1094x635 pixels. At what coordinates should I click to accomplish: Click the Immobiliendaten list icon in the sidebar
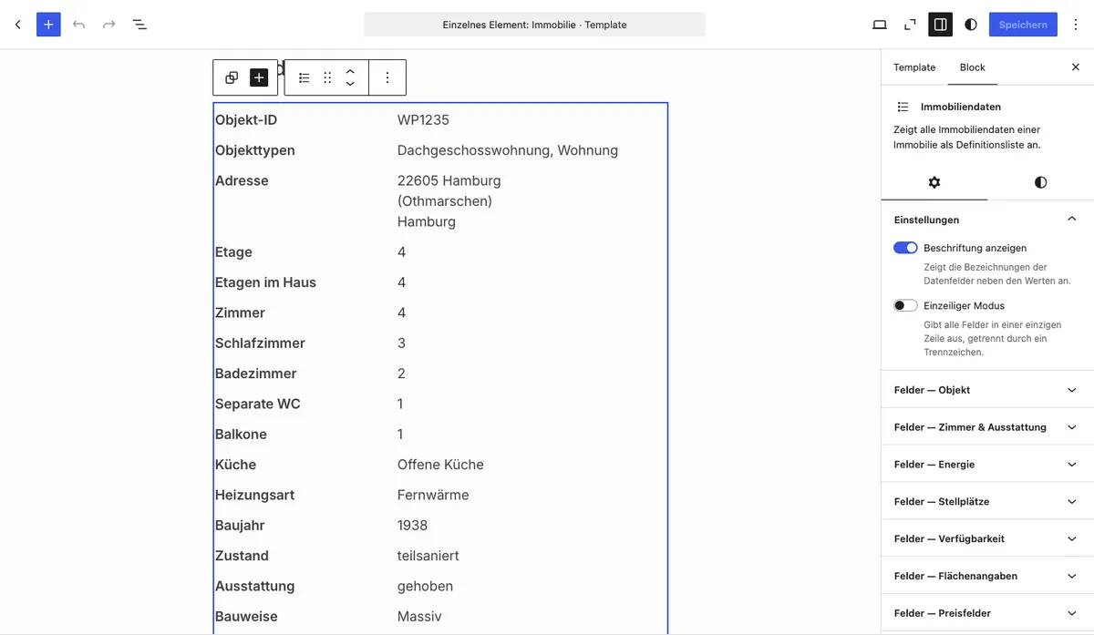click(903, 107)
